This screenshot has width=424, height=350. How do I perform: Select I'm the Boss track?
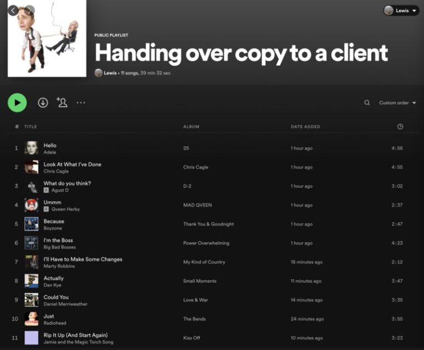(58, 240)
